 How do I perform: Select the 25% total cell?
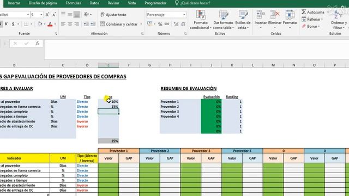pos(109,141)
